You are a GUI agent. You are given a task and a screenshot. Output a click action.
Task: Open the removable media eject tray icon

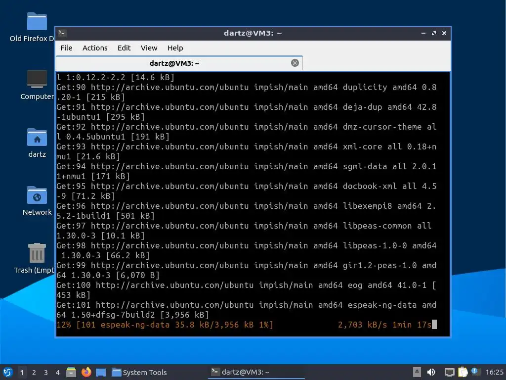(x=417, y=372)
